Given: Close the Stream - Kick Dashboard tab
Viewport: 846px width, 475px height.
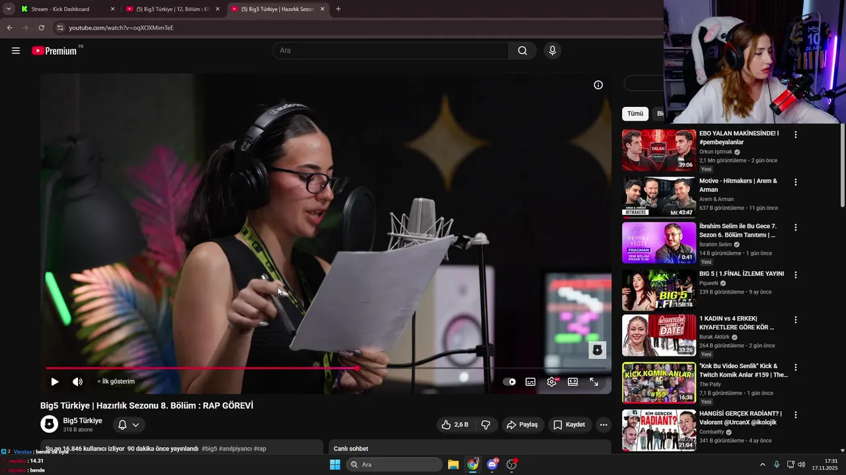Looking at the screenshot, I should [112, 9].
